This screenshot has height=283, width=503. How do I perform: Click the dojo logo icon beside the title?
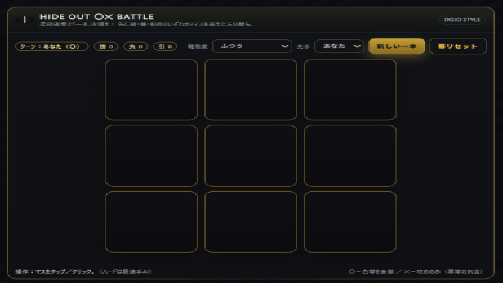click(25, 20)
